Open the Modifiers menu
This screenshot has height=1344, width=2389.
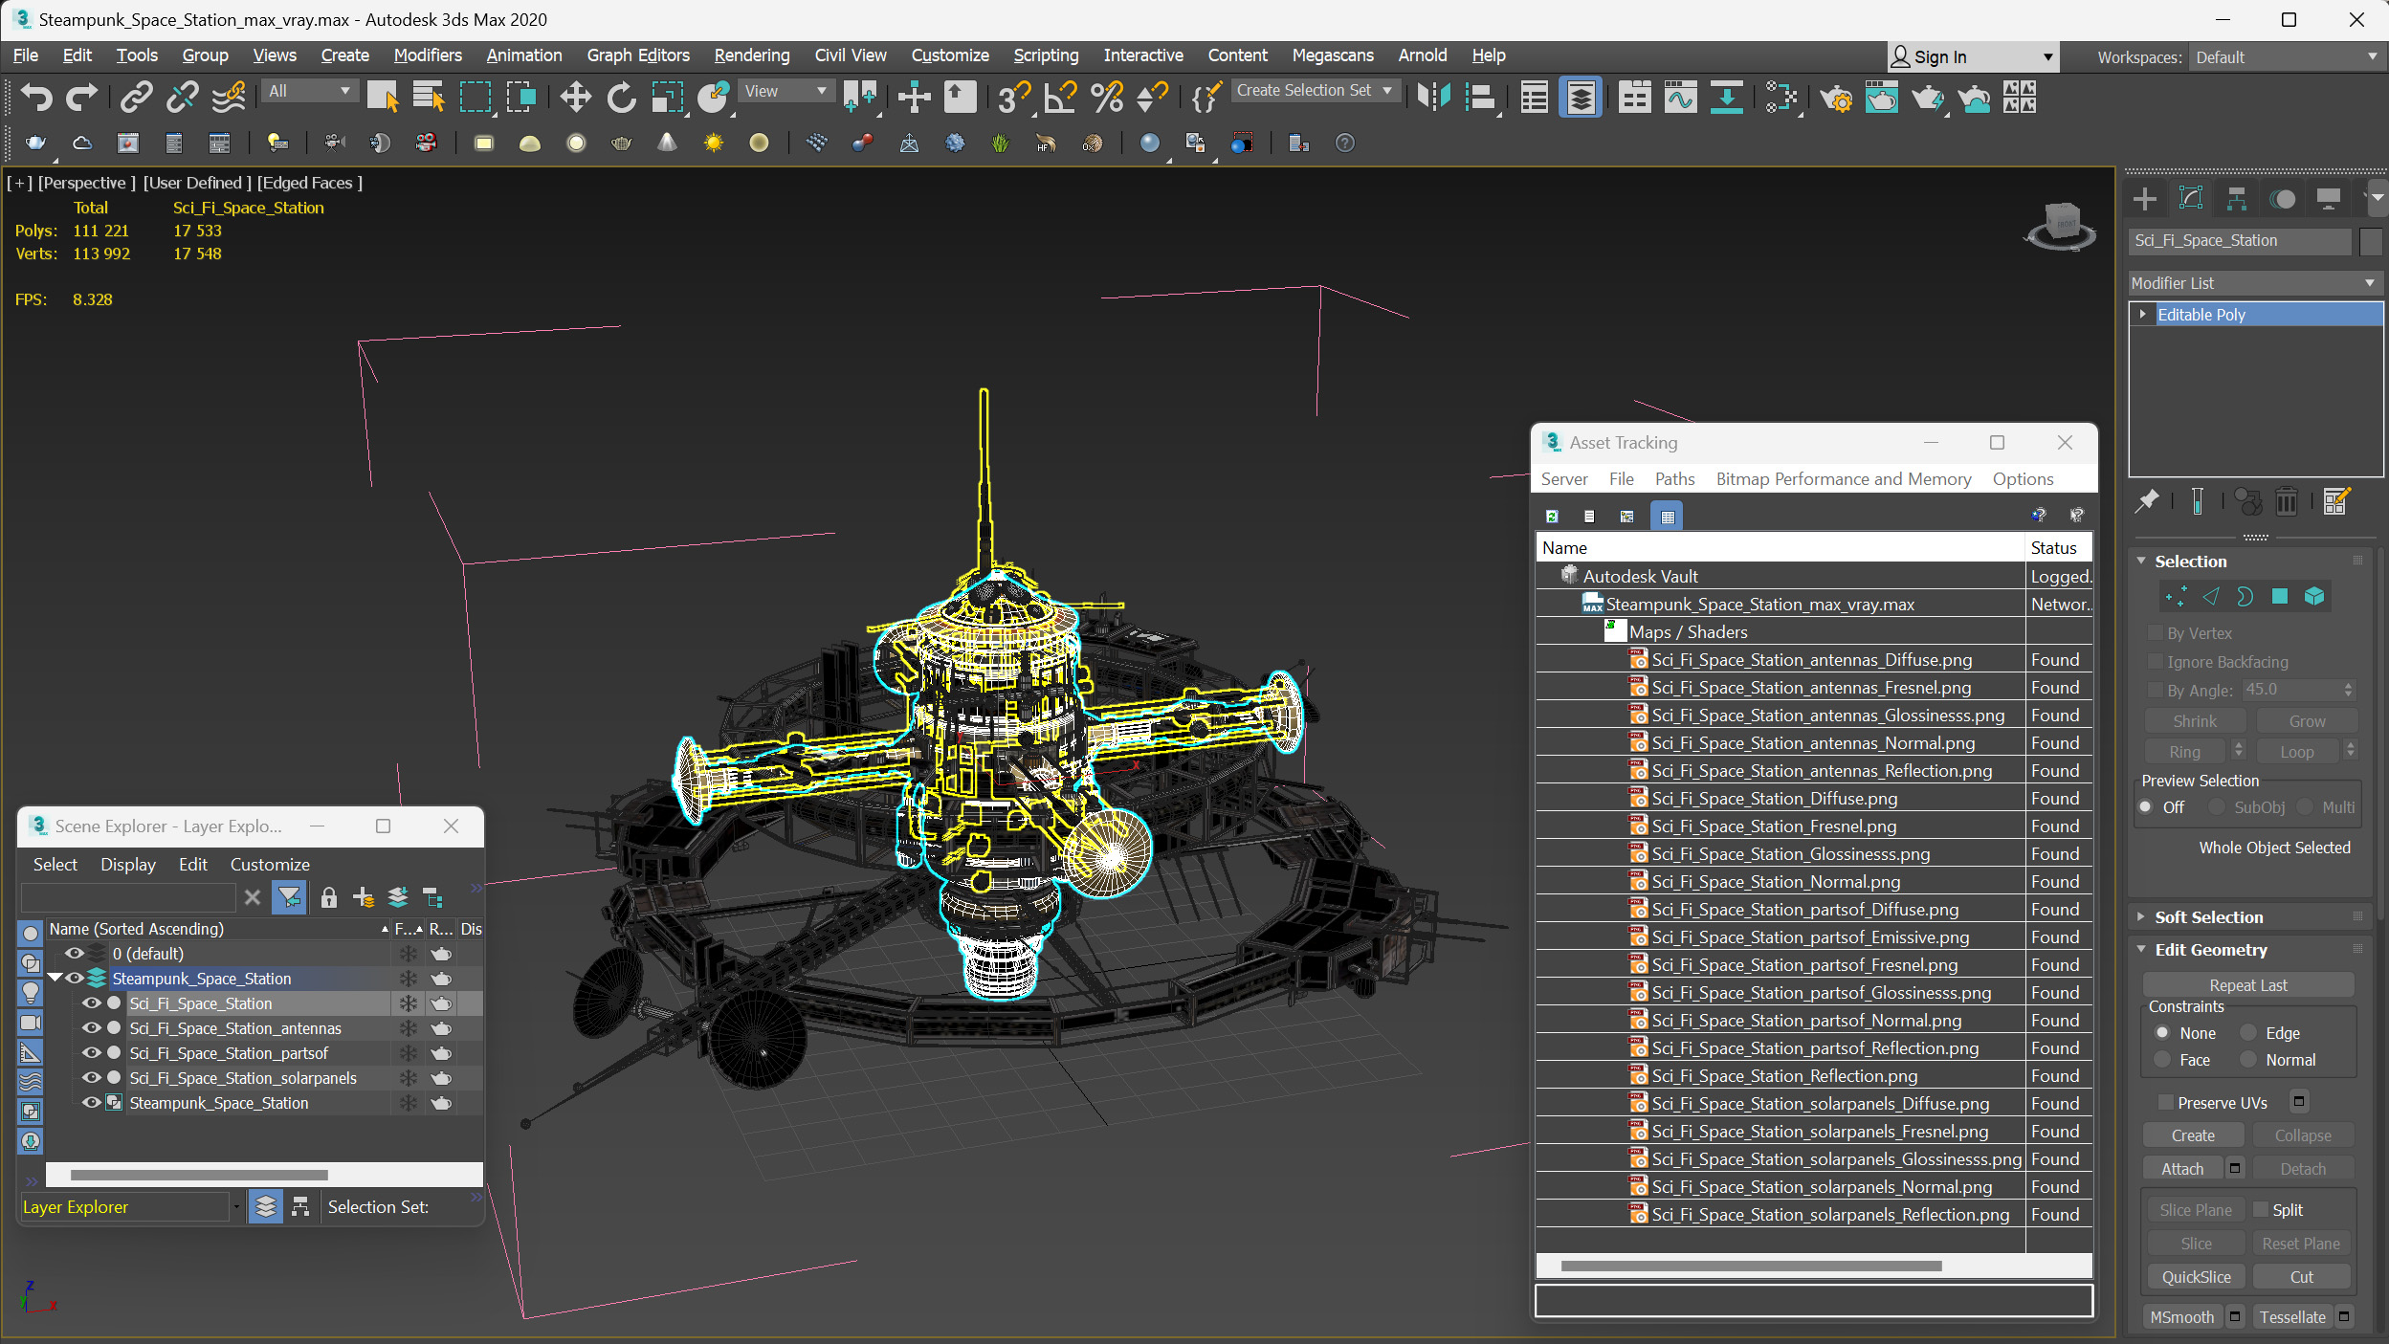pos(428,55)
